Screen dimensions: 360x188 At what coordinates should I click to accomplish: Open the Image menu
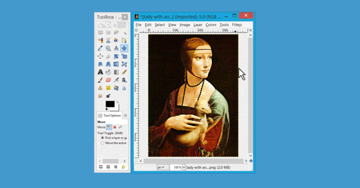(x=185, y=25)
